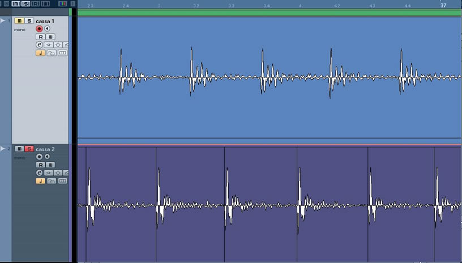Enable input monitoring on cassa 1
462x263 pixels.
tap(47, 28)
